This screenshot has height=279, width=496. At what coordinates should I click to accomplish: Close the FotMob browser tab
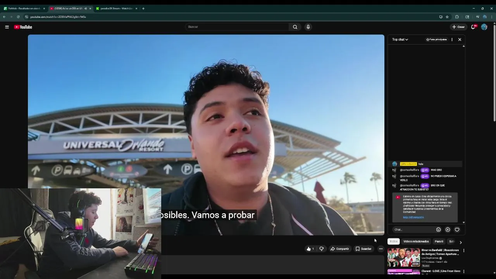pyautogui.click(x=44, y=8)
